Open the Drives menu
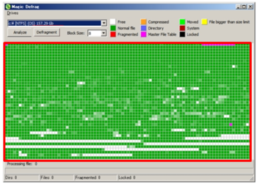260x185 pixels. (12, 13)
